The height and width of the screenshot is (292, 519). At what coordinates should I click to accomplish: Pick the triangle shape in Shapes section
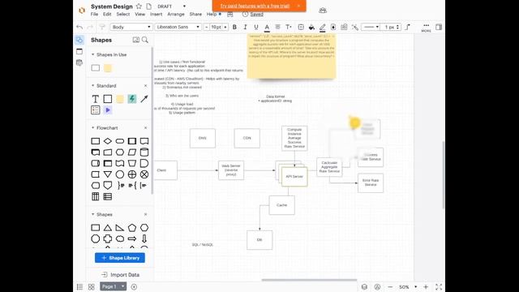tap(108, 228)
